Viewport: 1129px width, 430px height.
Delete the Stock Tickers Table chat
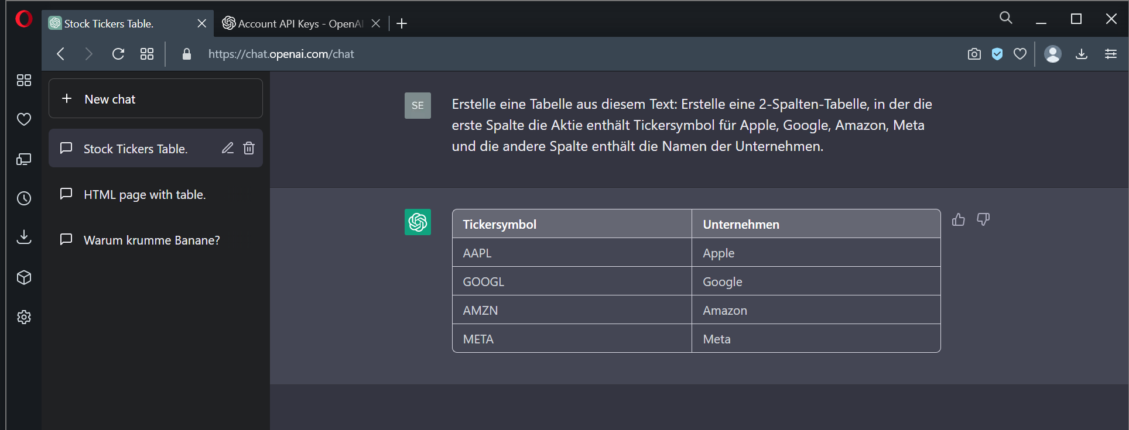249,148
